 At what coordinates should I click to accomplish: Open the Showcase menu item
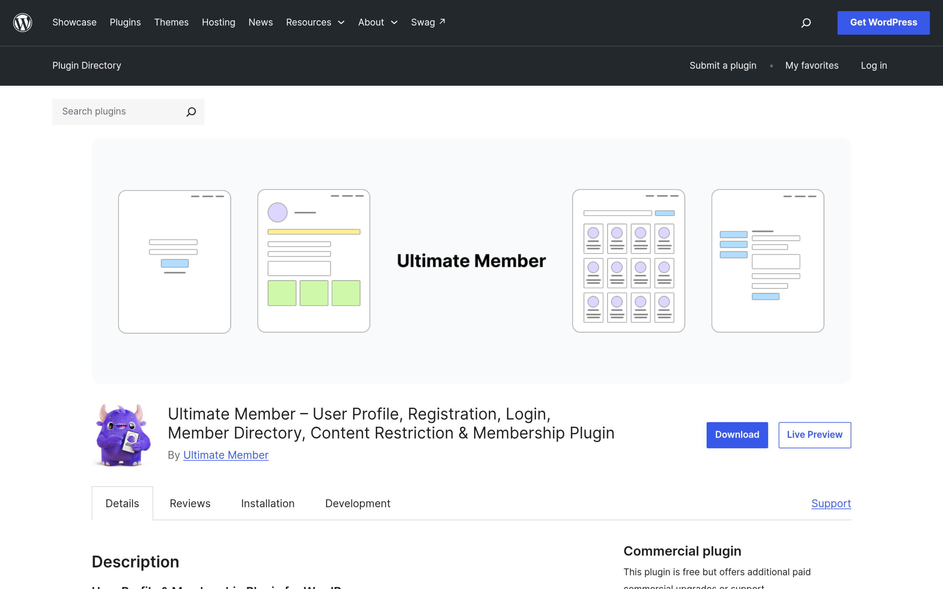(74, 22)
